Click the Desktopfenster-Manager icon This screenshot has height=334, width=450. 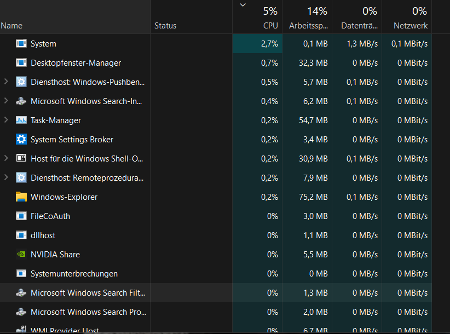coord(21,63)
